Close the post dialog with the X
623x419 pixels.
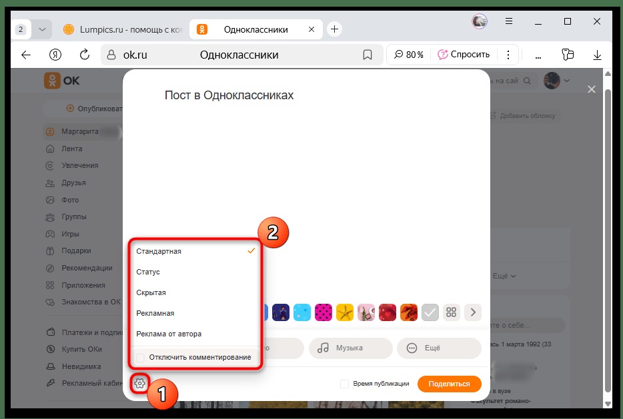tap(592, 89)
